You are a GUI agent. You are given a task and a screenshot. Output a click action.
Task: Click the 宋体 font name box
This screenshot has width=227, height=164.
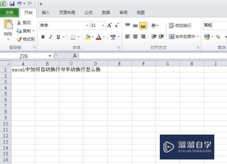click(62, 25)
